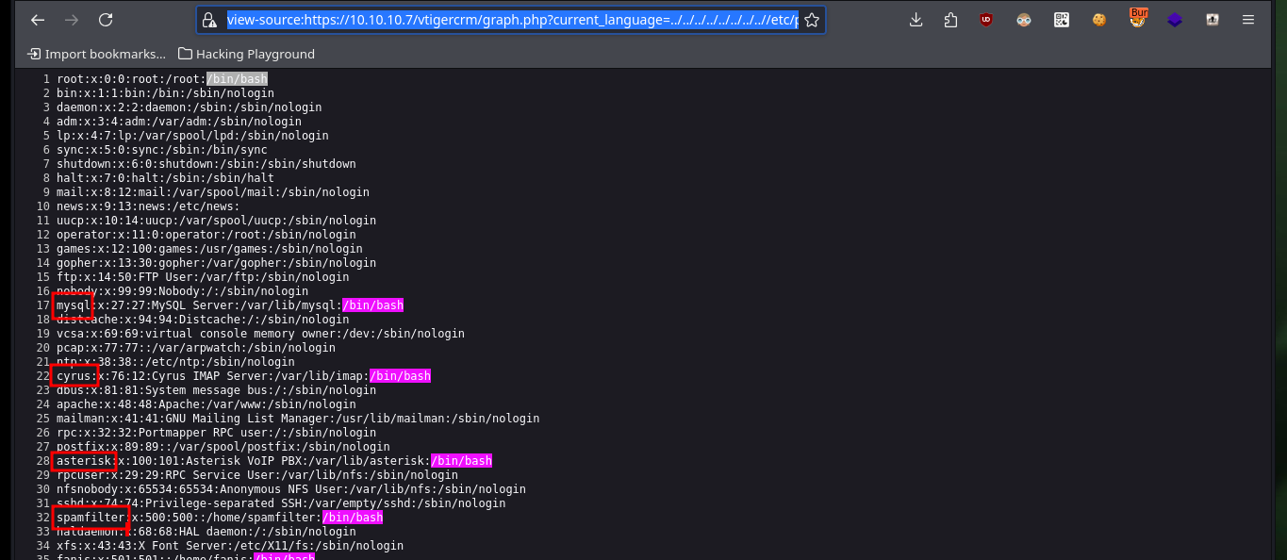Open the Hacking Playground bookmarks folder
The width and height of the screenshot is (1287, 560).
pos(246,54)
